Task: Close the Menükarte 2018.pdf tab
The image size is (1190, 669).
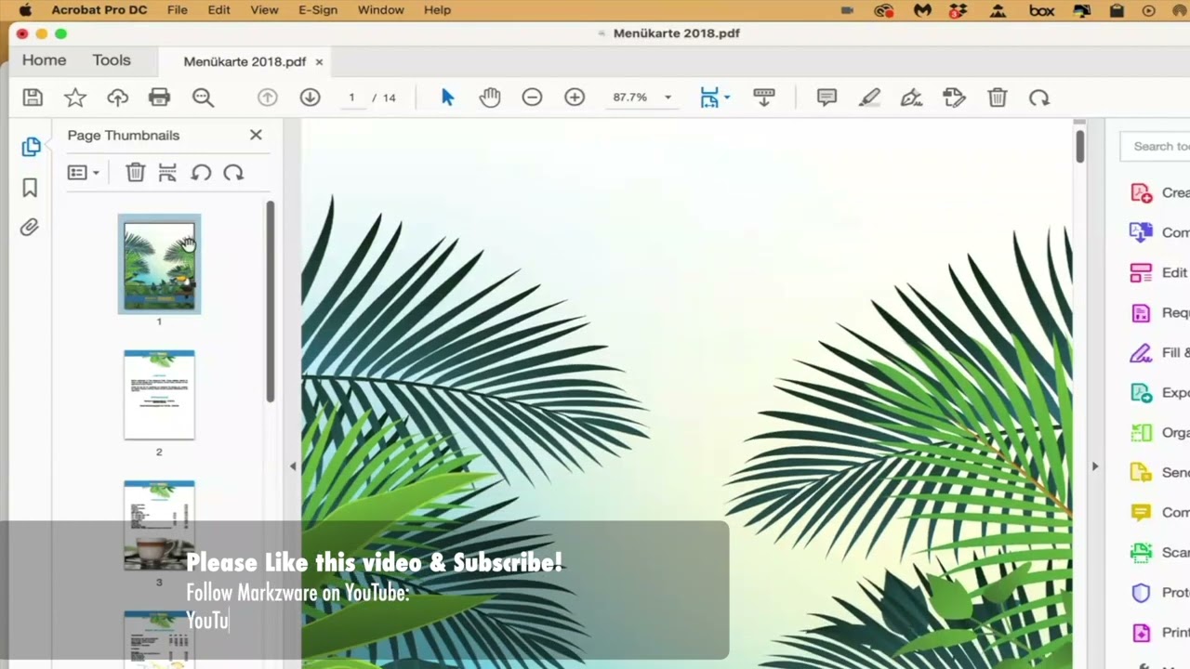Action: [x=319, y=62]
